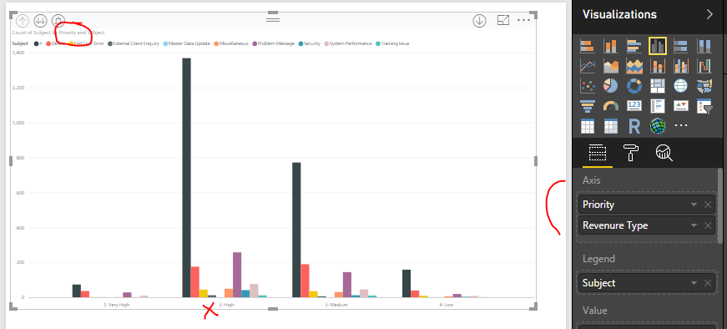The width and height of the screenshot is (727, 329).
Task: Remove Priority from the Axis well
Action: 708,205
